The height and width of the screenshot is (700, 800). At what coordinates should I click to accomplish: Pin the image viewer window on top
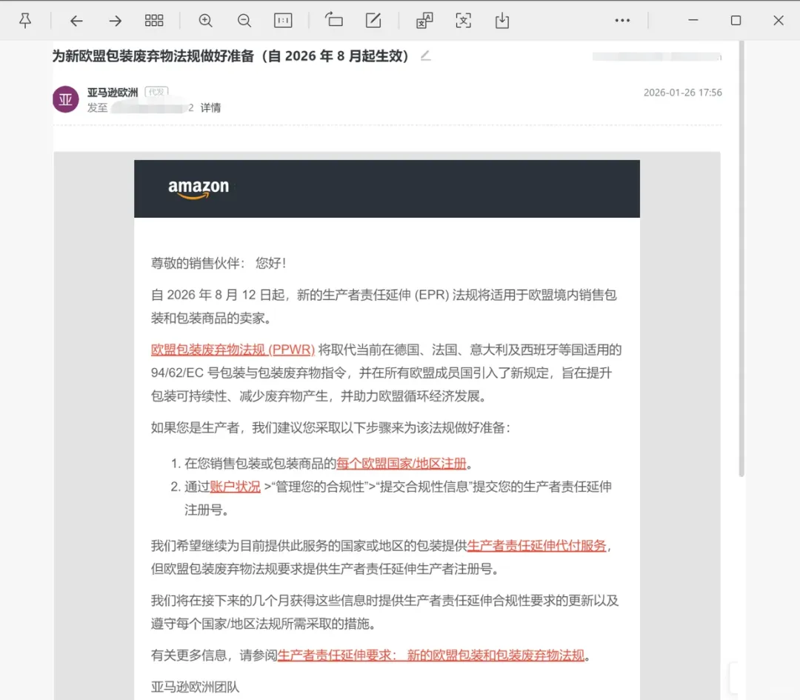pyautogui.click(x=25, y=21)
